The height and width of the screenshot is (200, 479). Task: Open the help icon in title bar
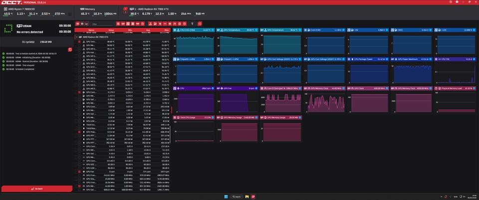(x=451, y=2)
